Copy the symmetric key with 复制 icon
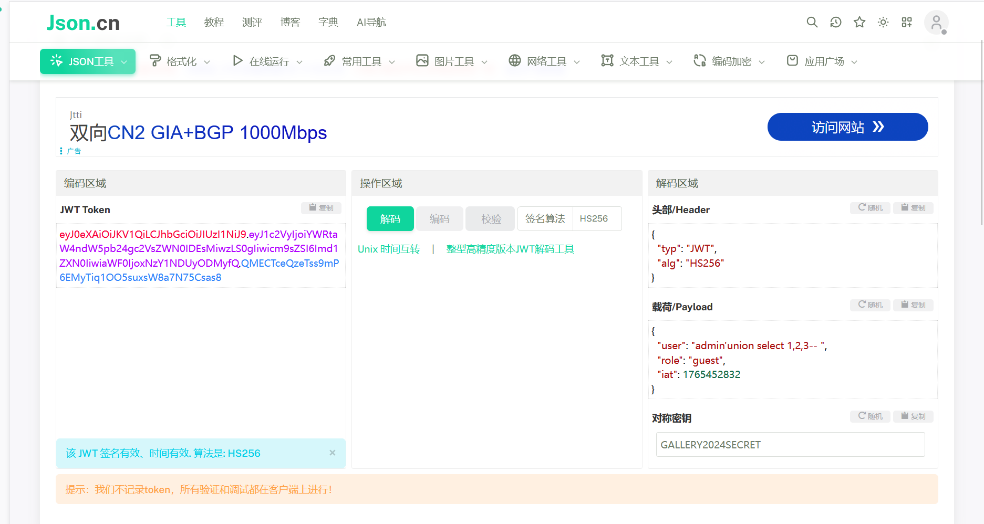 pos(913,416)
